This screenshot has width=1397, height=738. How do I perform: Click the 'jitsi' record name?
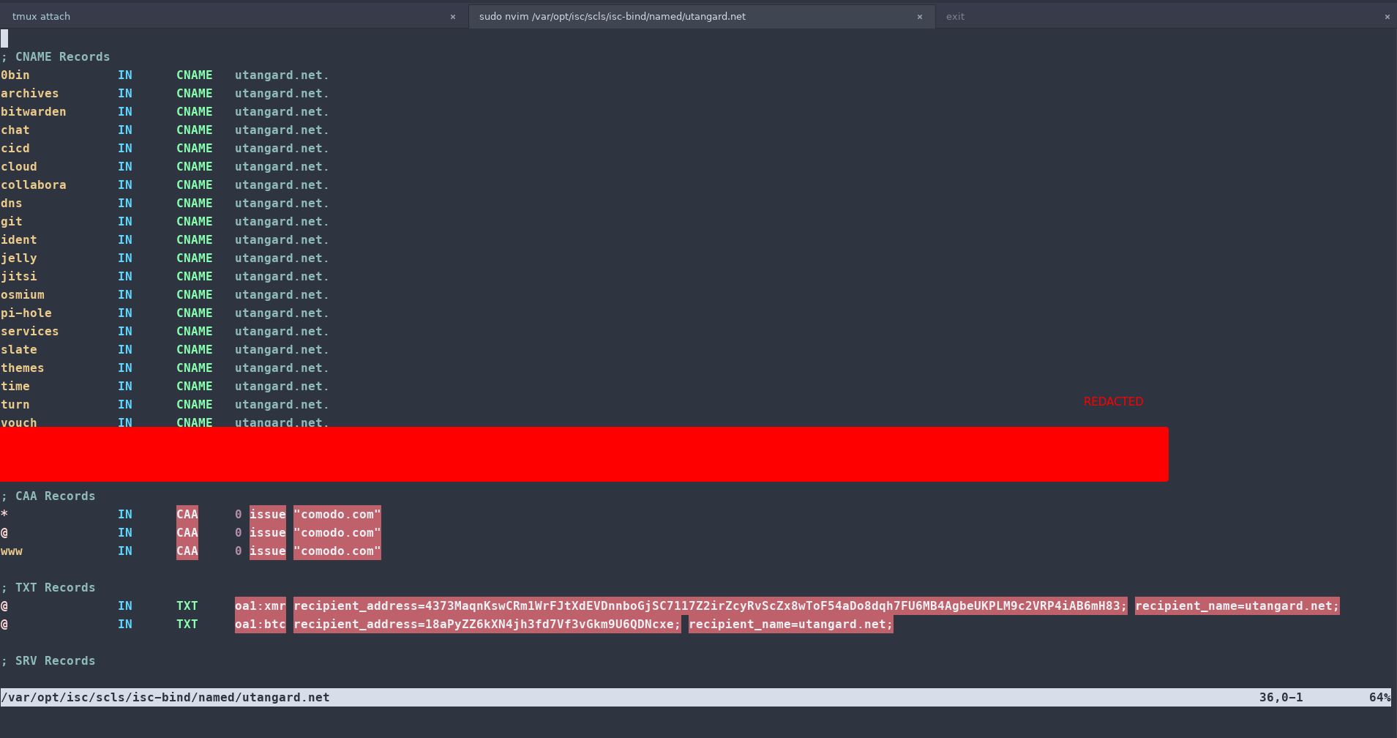pyautogui.click(x=19, y=277)
